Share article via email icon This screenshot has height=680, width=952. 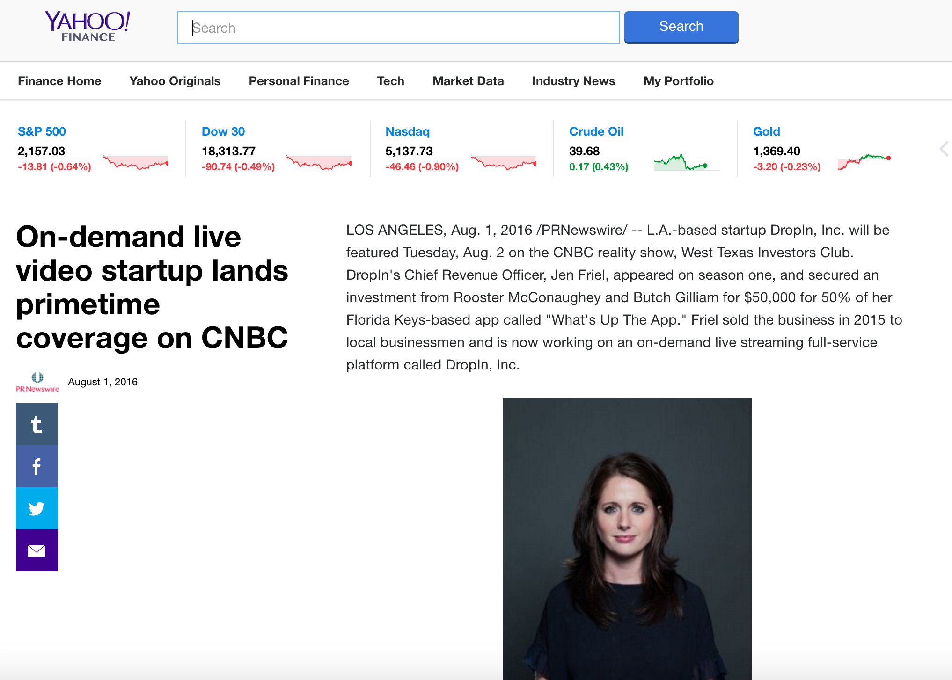pos(37,550)
